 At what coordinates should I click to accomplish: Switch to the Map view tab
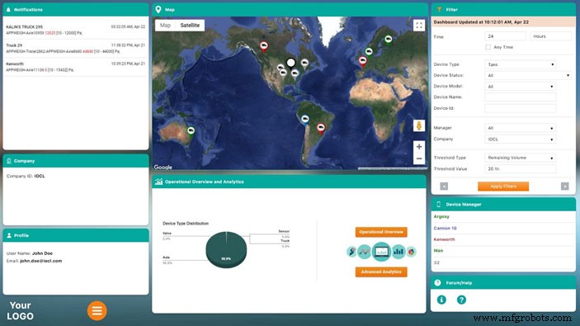pyautogui.click(x=165, y=25)
